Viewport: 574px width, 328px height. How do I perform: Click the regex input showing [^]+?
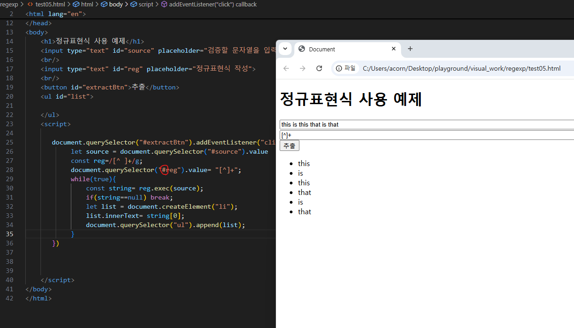(427, 135)
